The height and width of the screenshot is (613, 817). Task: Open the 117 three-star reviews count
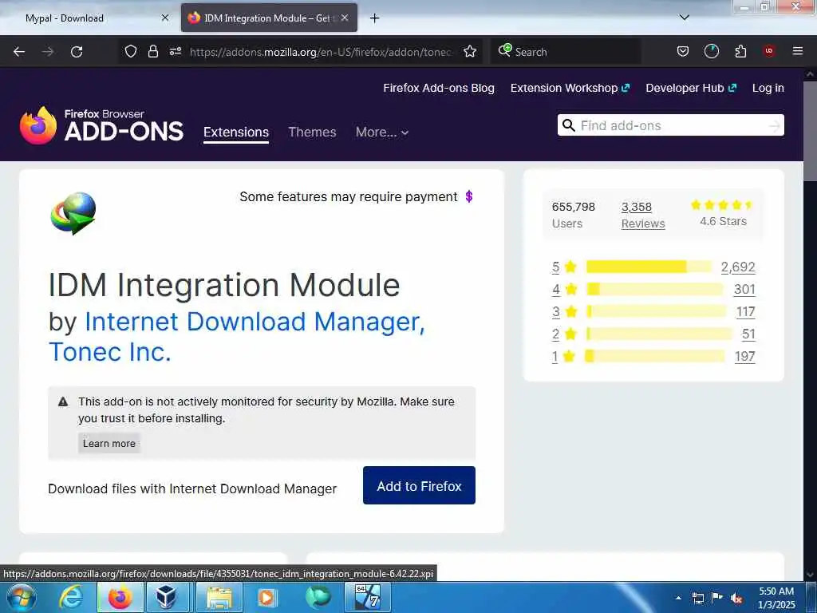pyautogui.click(x=746, y=312)
